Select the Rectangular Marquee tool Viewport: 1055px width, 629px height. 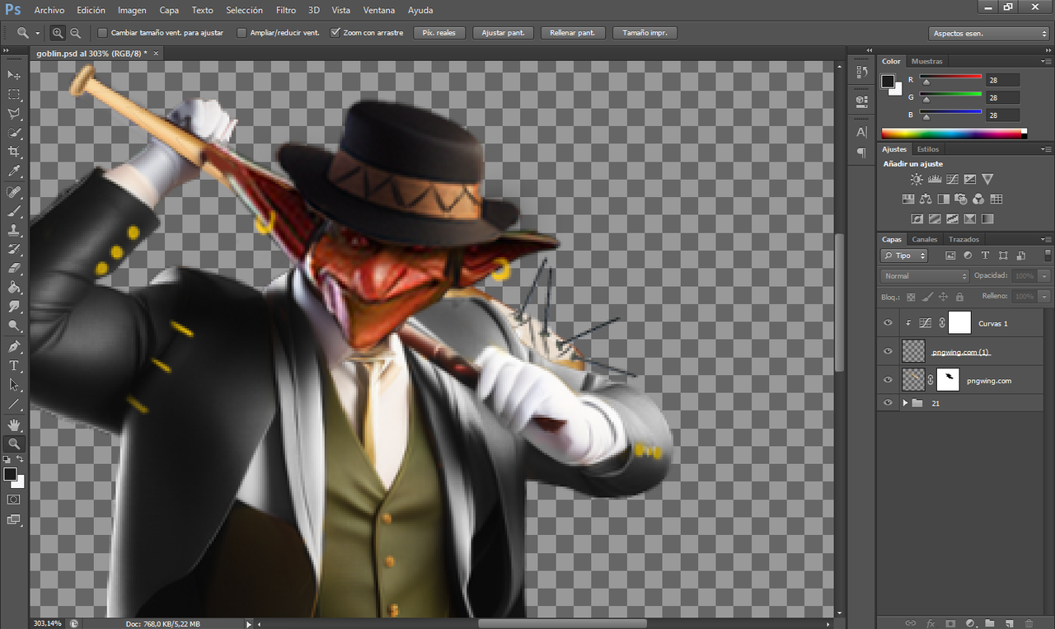(x=14, y=95)
